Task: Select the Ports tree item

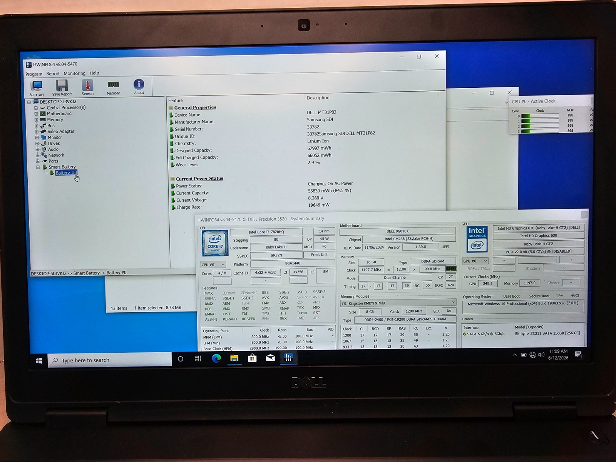Action: click(x=54, y=161)
